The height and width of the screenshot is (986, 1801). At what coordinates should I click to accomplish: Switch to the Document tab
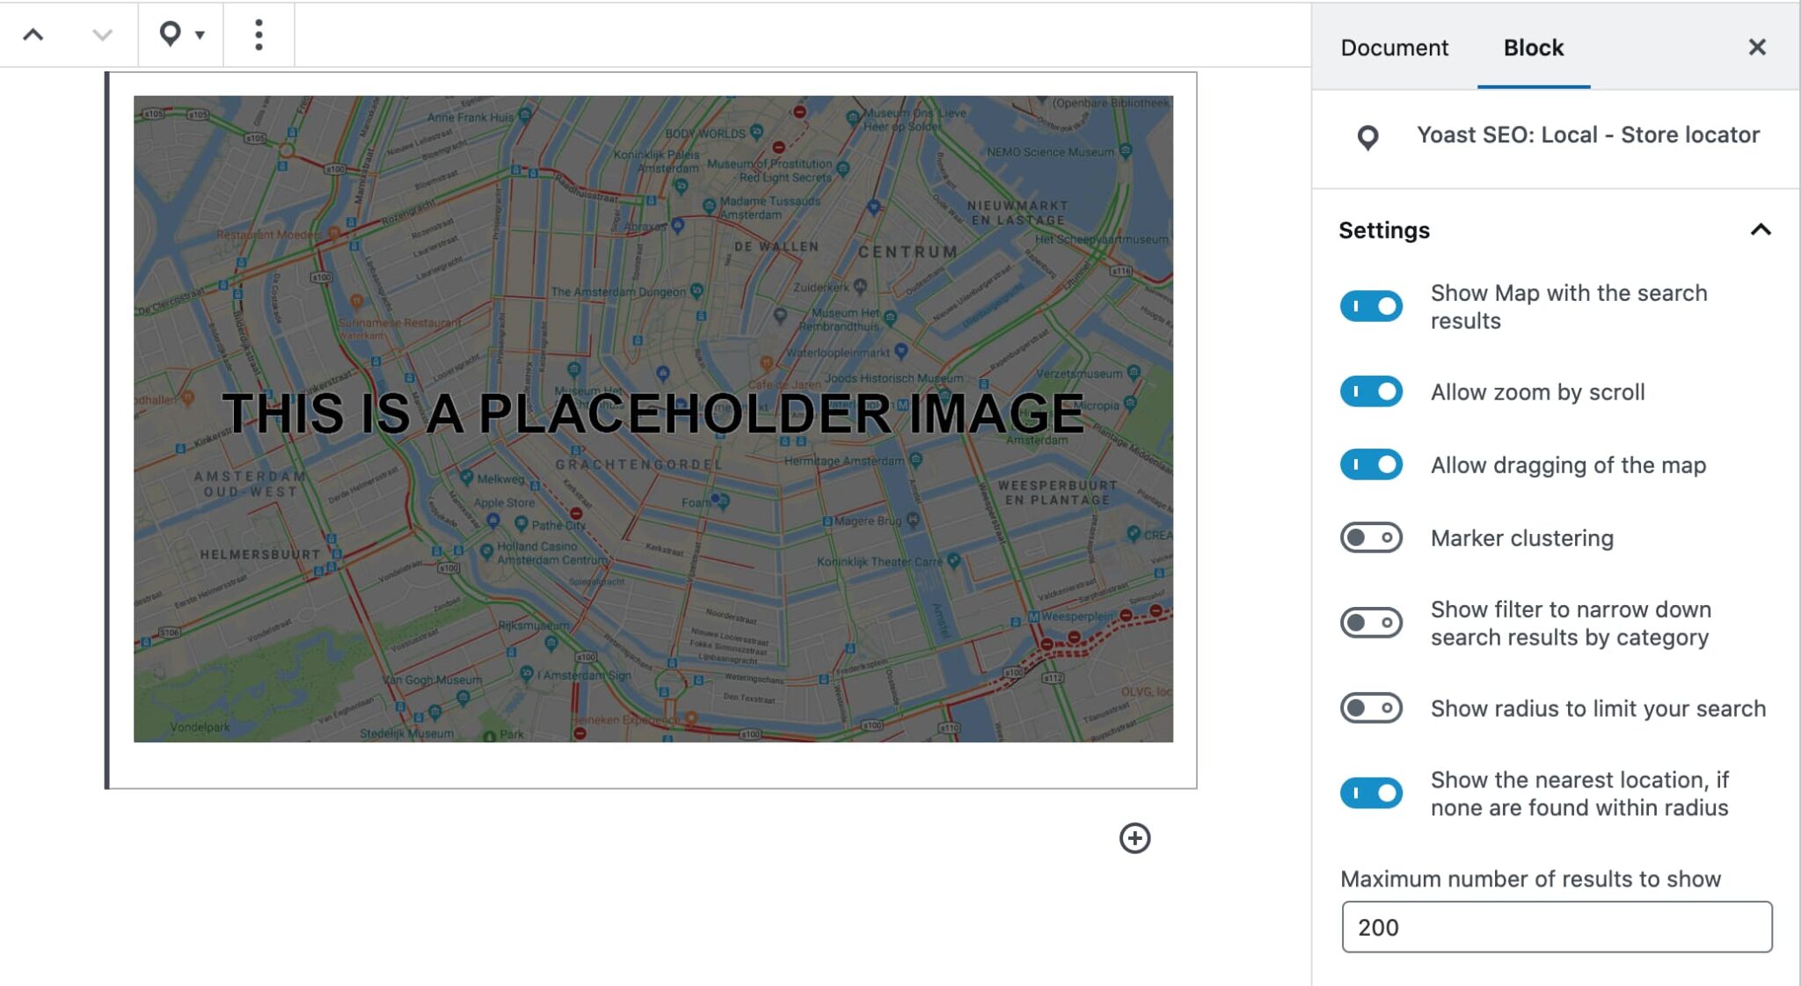(1394, 47)
